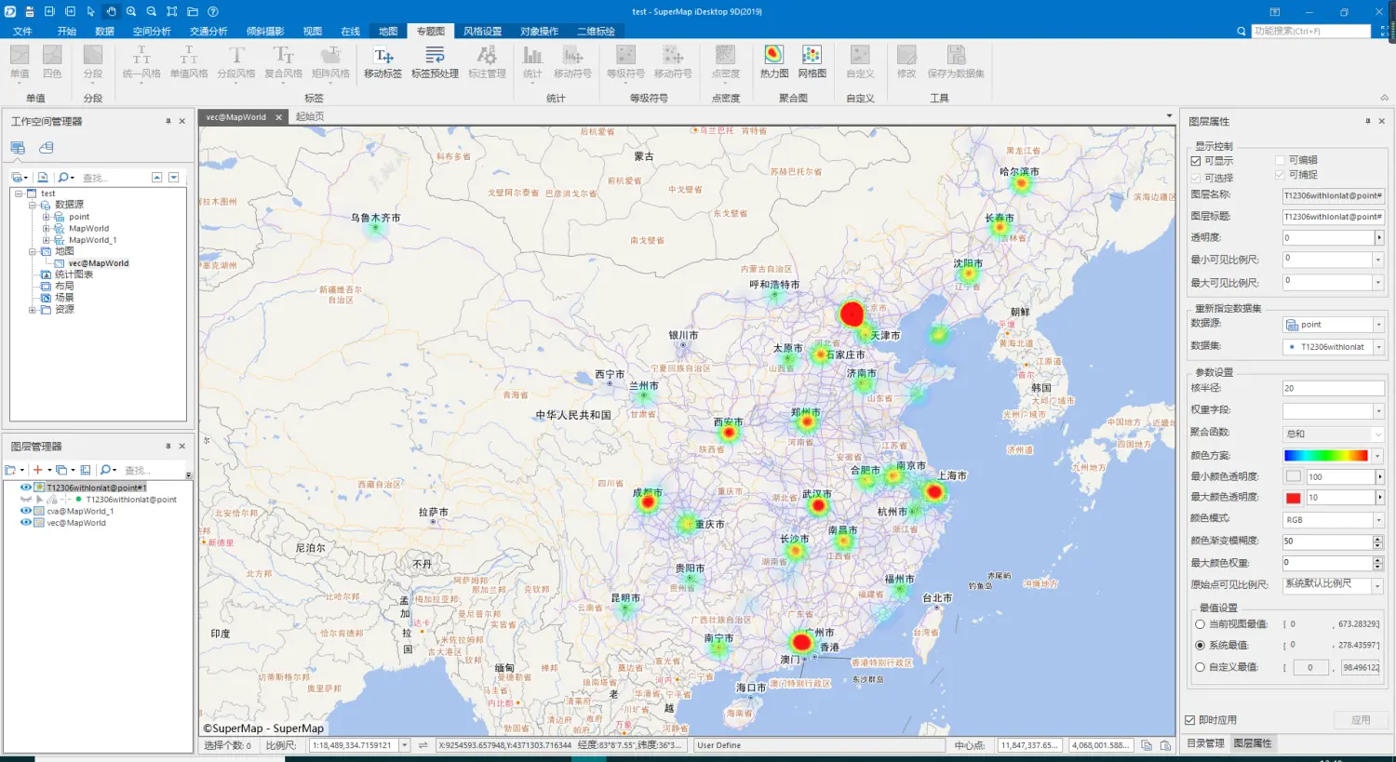Click the 应用 button
1396x762 pixels.
[1361, 720]
